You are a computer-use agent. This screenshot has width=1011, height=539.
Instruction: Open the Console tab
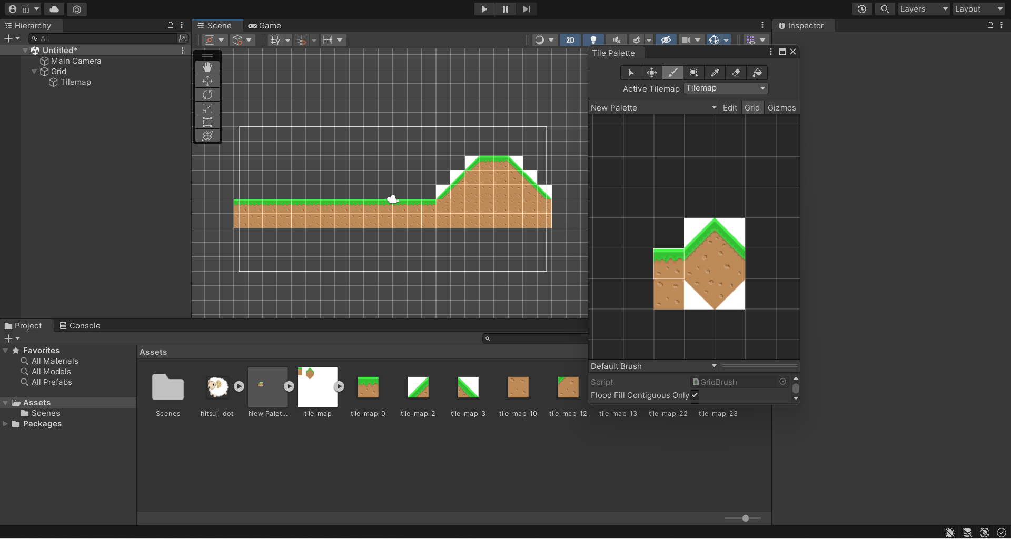(80, 326)
